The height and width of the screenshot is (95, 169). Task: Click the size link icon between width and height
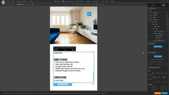coord(159,73)
